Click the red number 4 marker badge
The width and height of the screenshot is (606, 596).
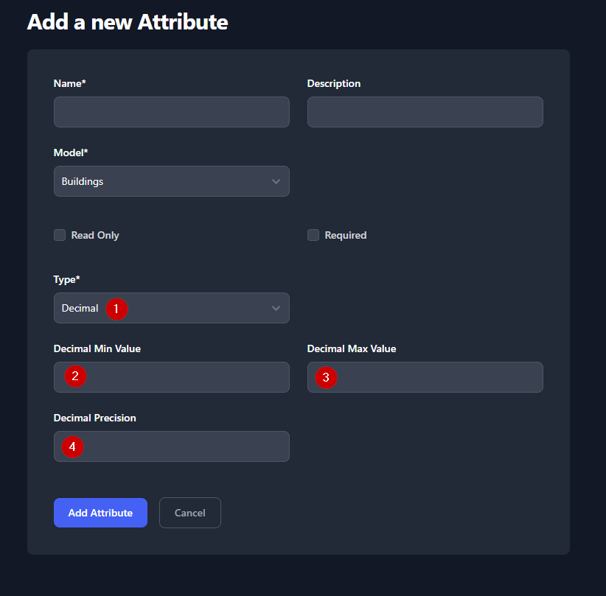(x=72, y=446)
